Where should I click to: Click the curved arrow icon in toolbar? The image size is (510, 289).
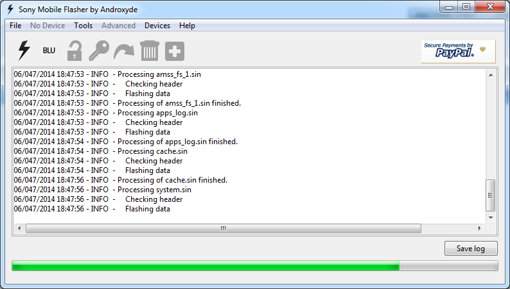click(124, 52)
